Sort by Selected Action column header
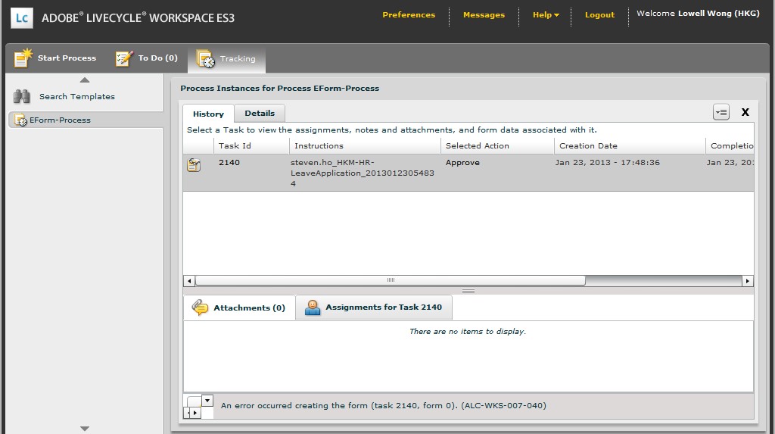 tap(497, 146)
